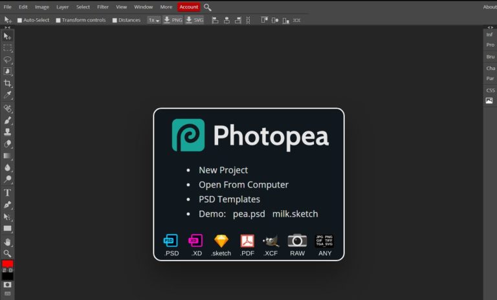Select the Clone Stamp tool
Image resolution: width=497 pixels, height=300 pixels.
(7, 132)
